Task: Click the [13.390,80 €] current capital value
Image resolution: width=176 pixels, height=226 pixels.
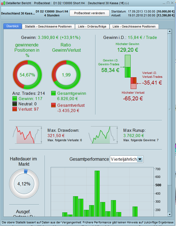Action: (165, 15)
